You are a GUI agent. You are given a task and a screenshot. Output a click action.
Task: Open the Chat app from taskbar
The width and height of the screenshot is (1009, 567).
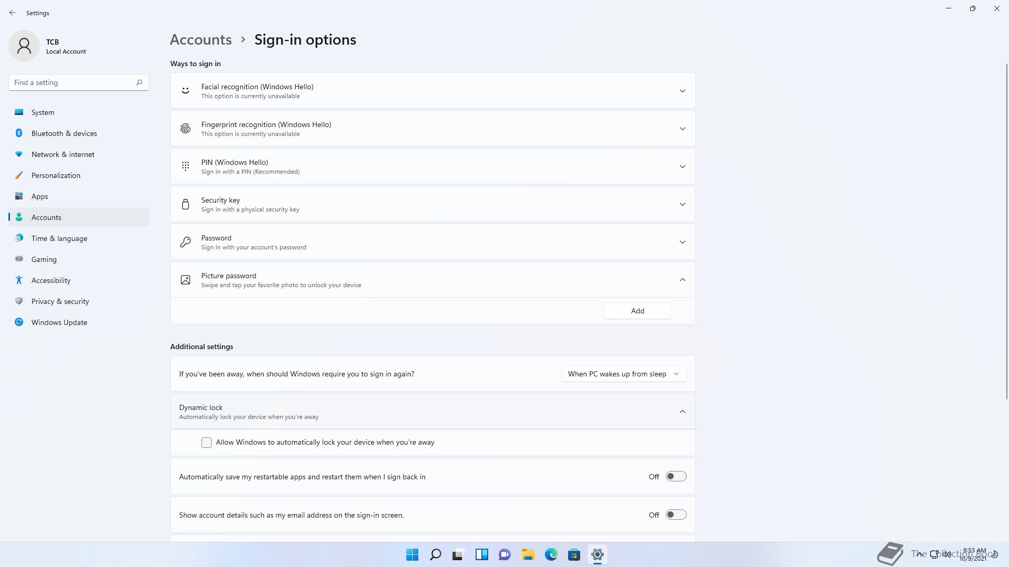tap(504, 554)
